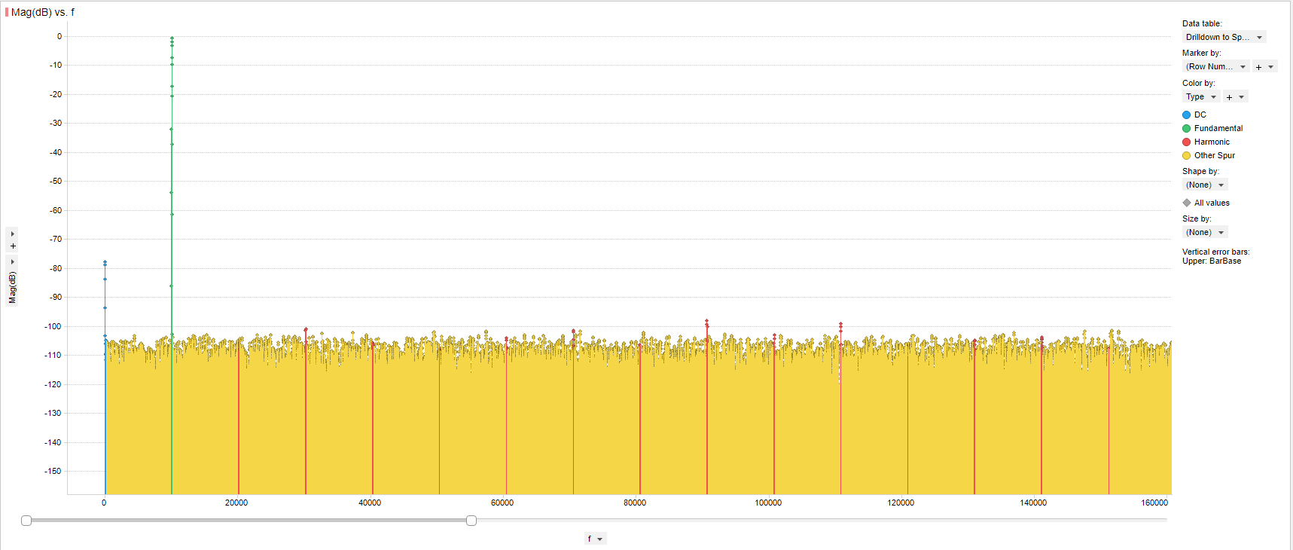Click the Mag(dB) vs. f chart title
The height and width of the screenshot is (550, 1293).
43,13
